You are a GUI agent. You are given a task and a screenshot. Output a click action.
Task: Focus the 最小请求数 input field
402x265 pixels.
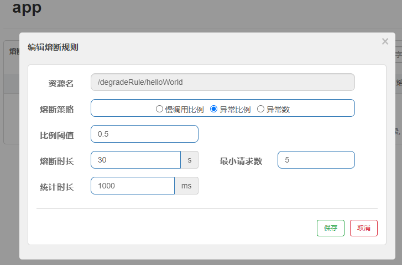(316, 160)
